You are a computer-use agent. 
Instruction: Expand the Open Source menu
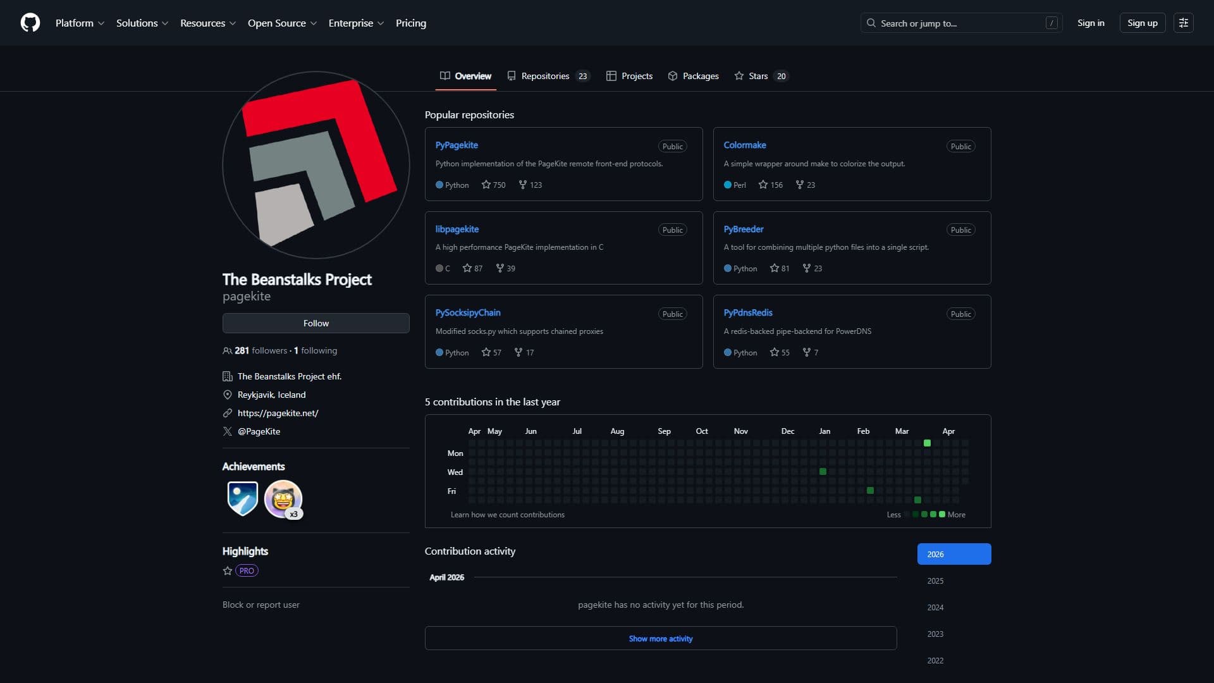pyautogui.click(x=282, y=23)
